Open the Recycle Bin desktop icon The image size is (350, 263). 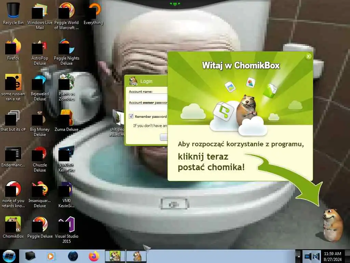(x=13, y=13)
